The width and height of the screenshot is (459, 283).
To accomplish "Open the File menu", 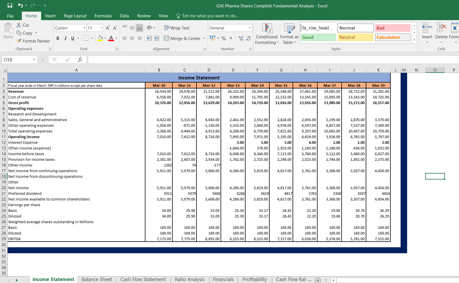I will [10, 16].
